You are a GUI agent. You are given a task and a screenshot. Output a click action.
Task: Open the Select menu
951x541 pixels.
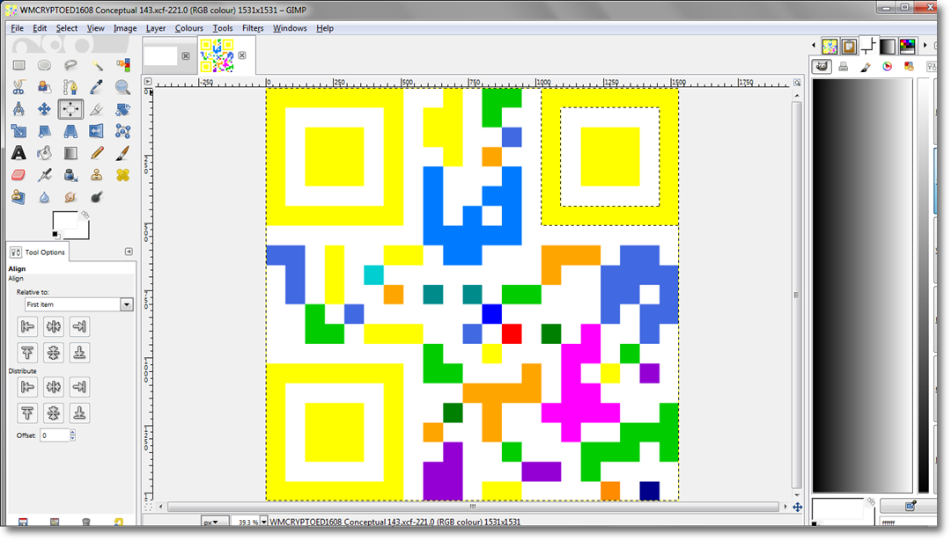click(x=67, y=28)
